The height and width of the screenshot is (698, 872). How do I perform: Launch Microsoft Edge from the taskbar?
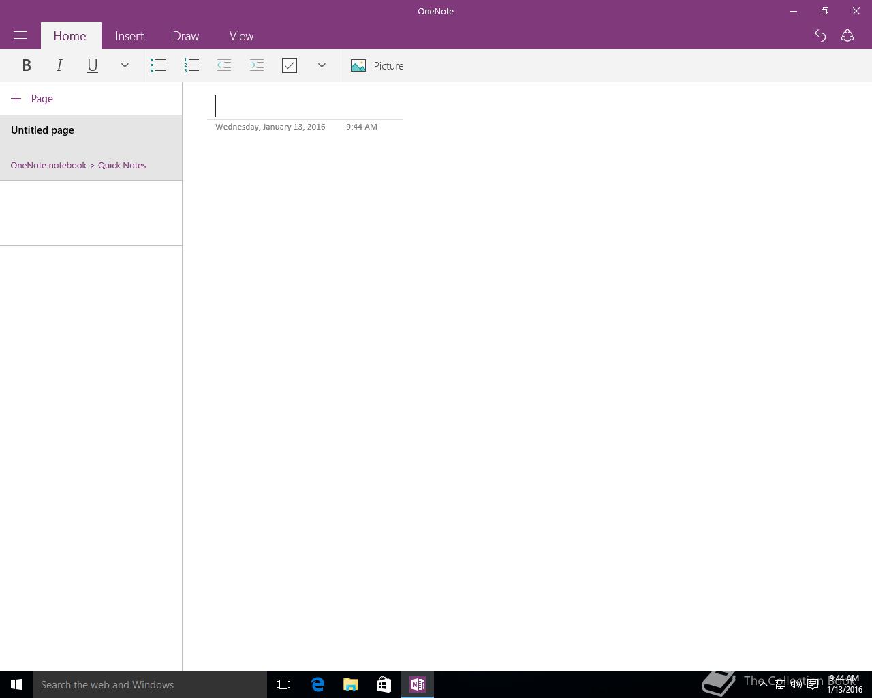[x=317, y=684]
